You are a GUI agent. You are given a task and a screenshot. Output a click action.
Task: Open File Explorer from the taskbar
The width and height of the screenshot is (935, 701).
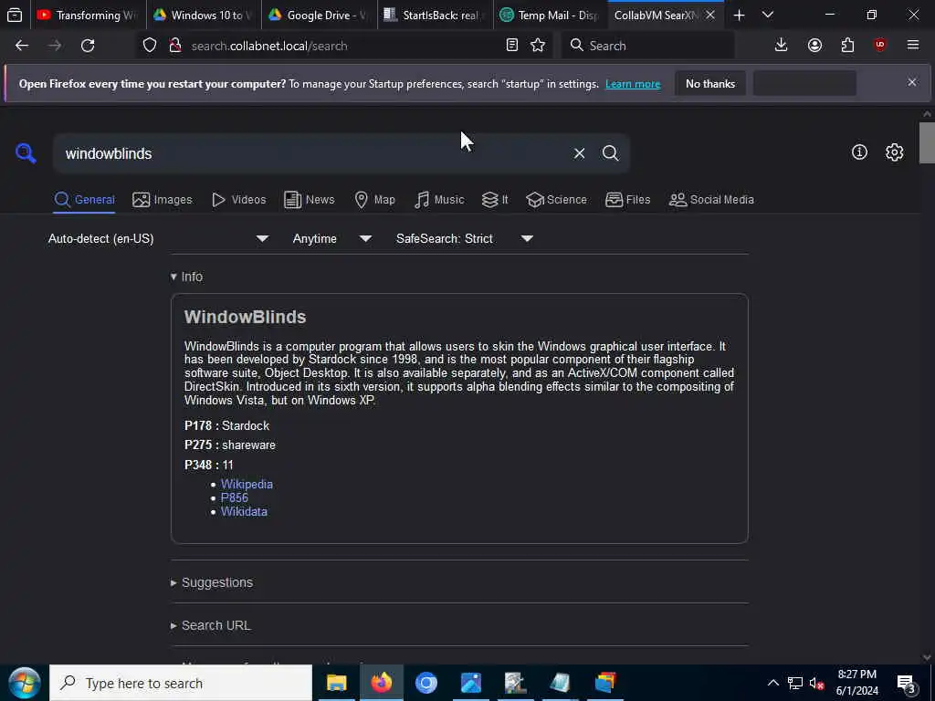pyautogui.click(x=336, y=683)
